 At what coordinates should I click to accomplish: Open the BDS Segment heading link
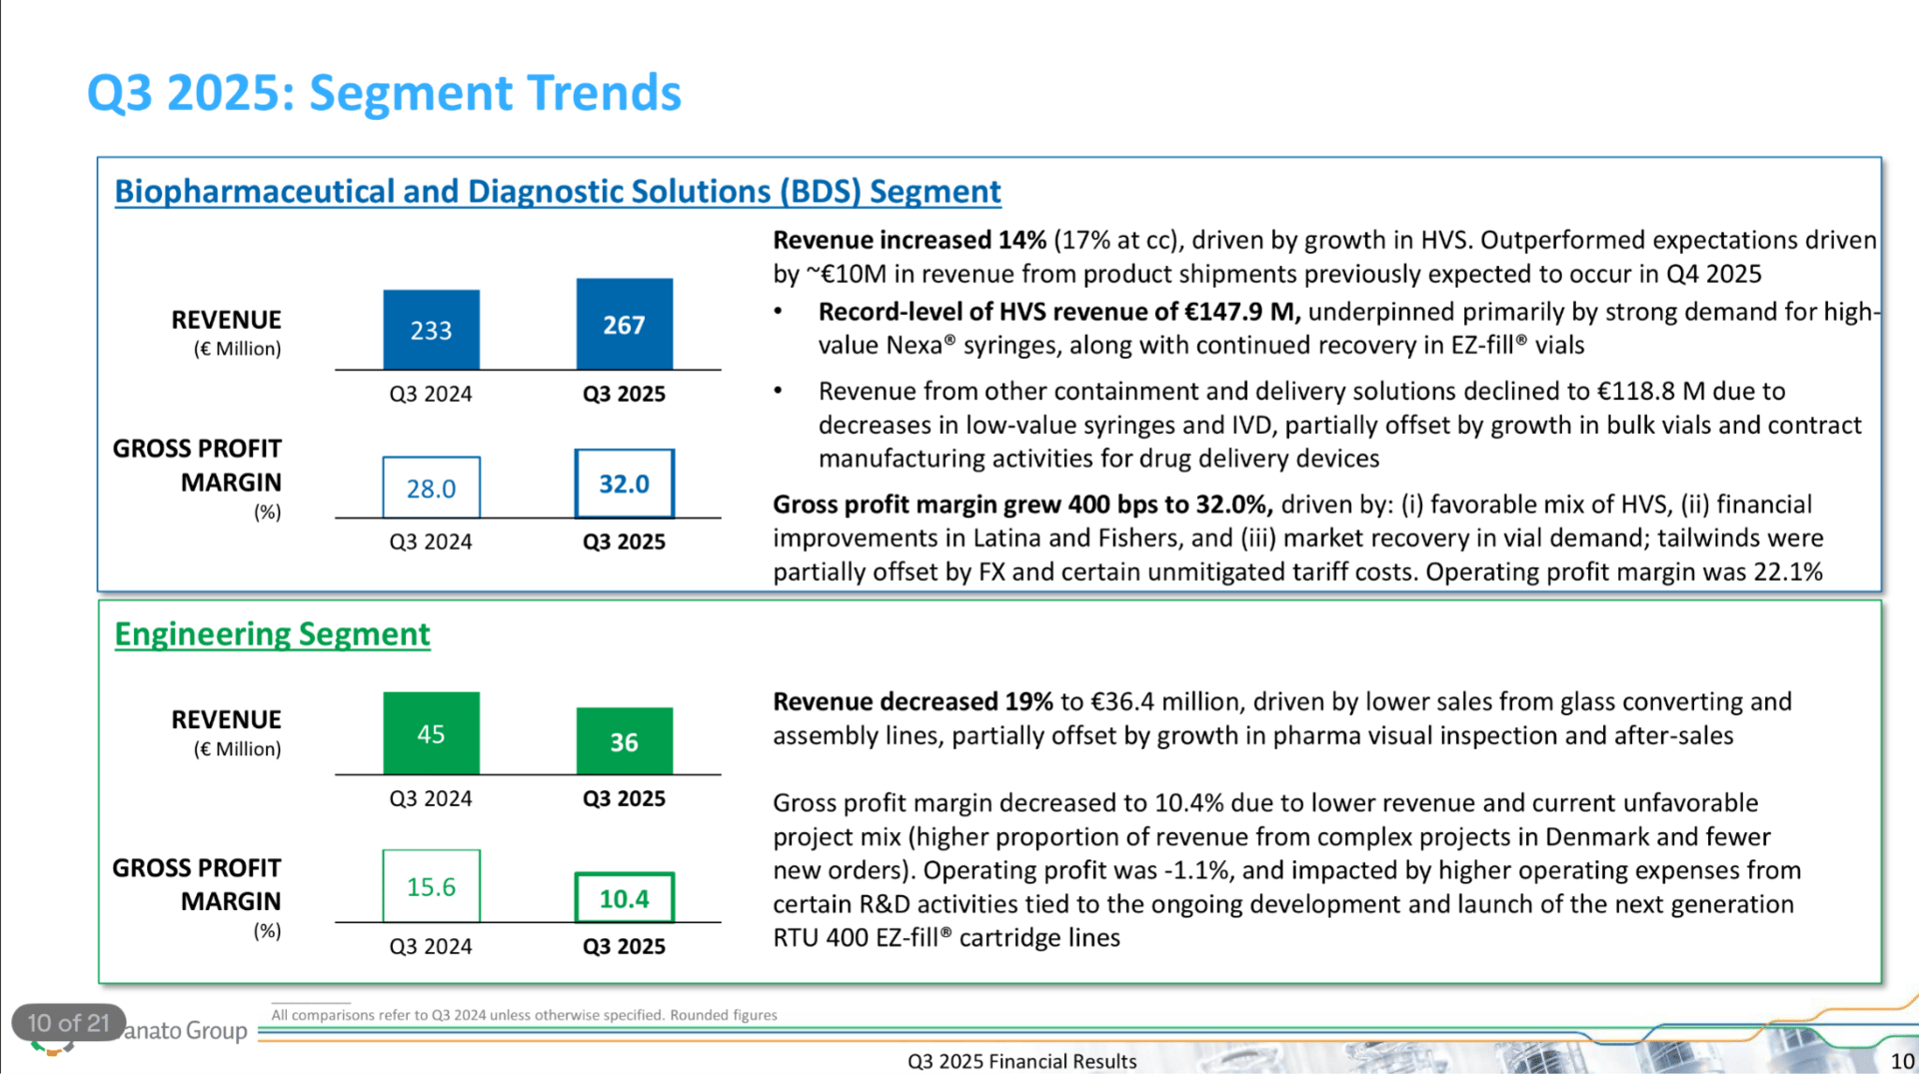558,191
